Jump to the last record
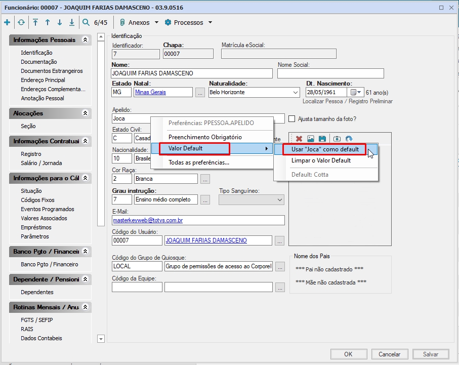This screenshot has height=365, width=459. coord(72,22)
